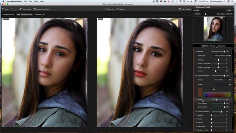Collapse the Mascara section
236x133 pixels.
[196, 51]
